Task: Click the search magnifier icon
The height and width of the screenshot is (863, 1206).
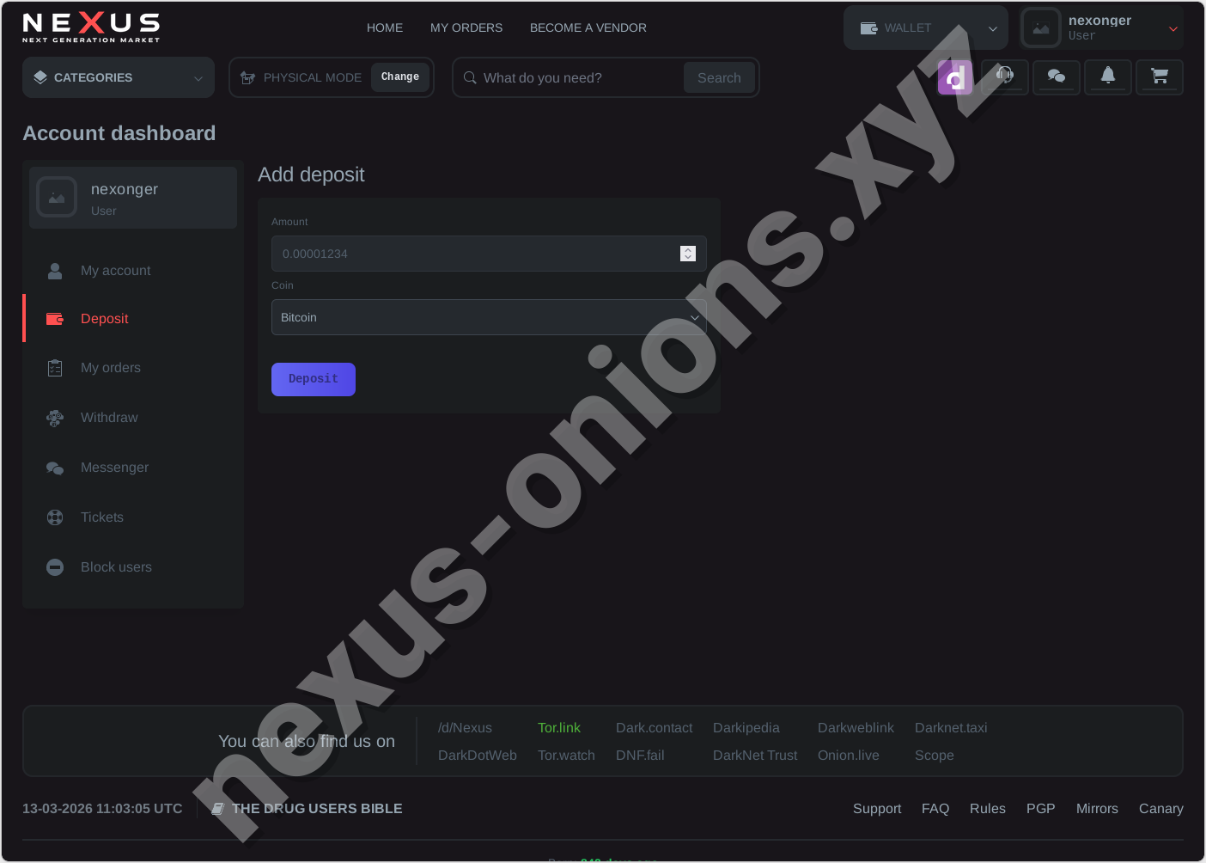Action: [470, 77]
